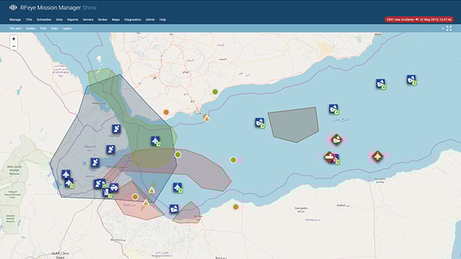The width and height of the screenshot is (461, 259).
Task: Select Nodes in the map sub-toolbar
Action: 30,28
